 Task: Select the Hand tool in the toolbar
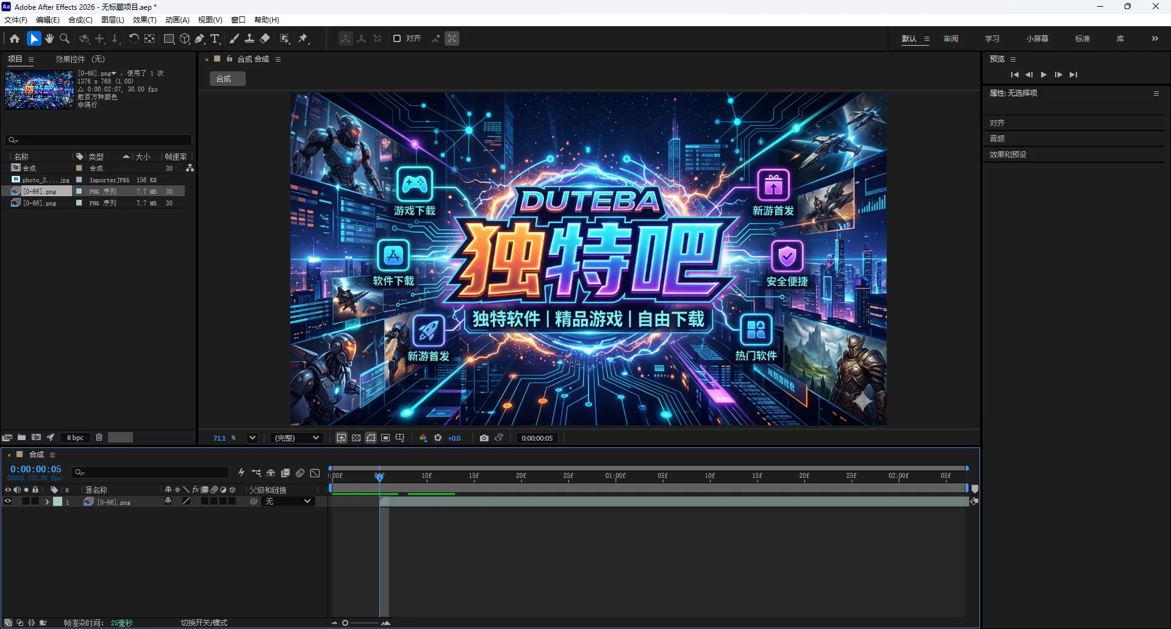[49, 38]
